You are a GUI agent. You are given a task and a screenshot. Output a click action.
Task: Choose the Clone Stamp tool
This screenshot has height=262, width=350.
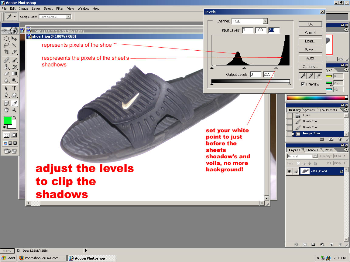(x=6, y=67)
